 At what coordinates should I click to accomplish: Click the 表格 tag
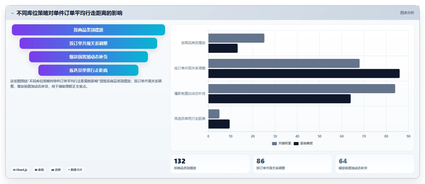point(39,170)
